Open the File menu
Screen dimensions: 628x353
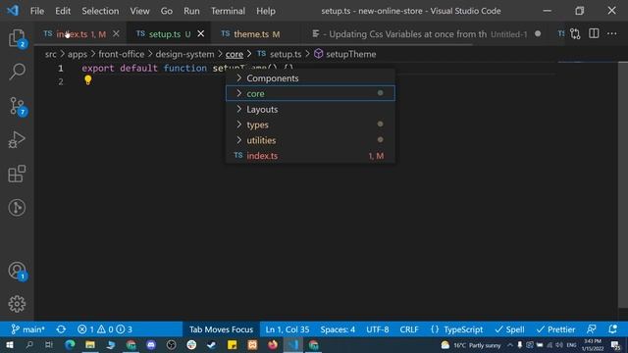pyautogui.click(x=37, y=11)
